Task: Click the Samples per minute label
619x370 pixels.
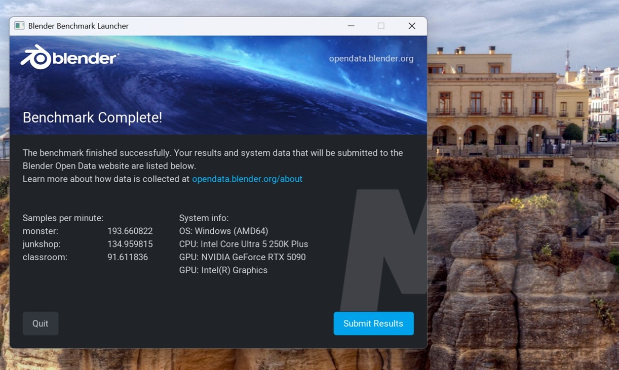Action: pos(63,218)
